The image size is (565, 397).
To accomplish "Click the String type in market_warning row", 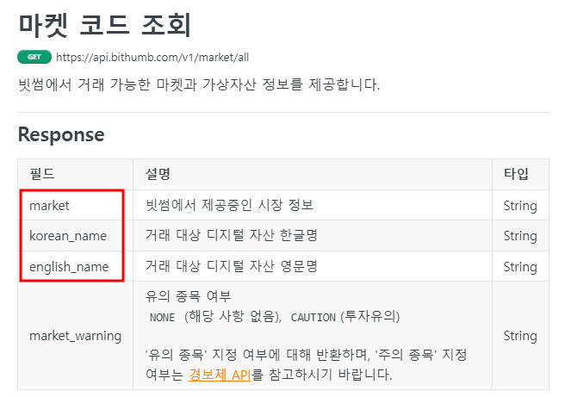I will pos(519,335).
